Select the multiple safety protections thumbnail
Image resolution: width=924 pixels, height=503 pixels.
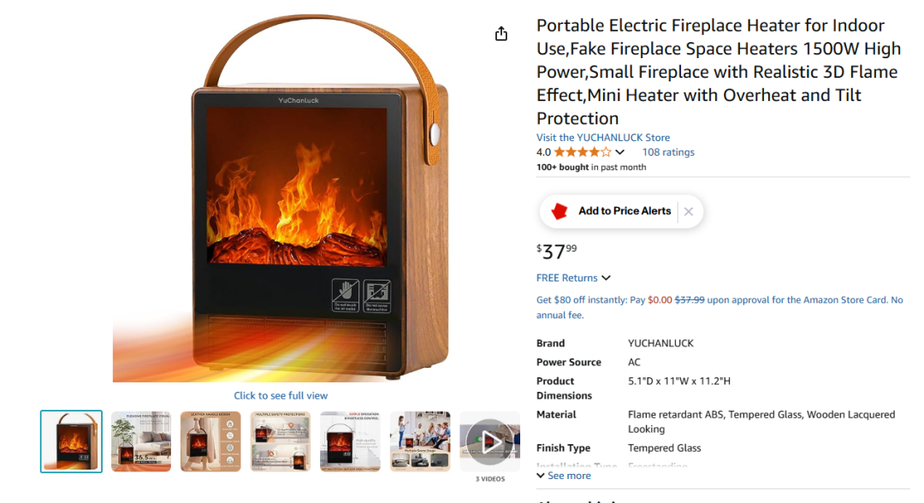pos(281,441)
